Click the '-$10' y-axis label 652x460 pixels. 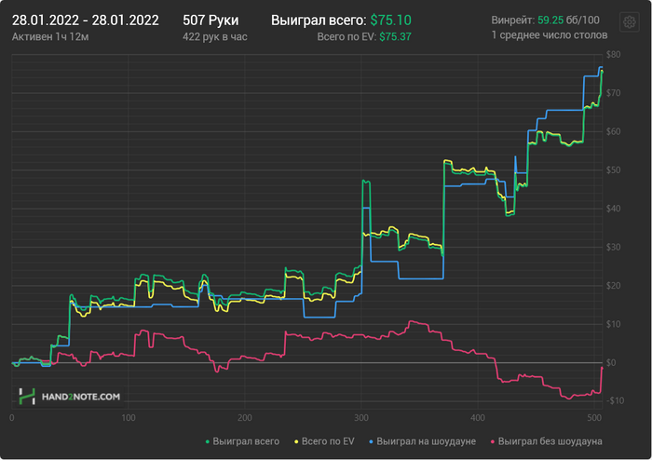(x=615, y=400)
